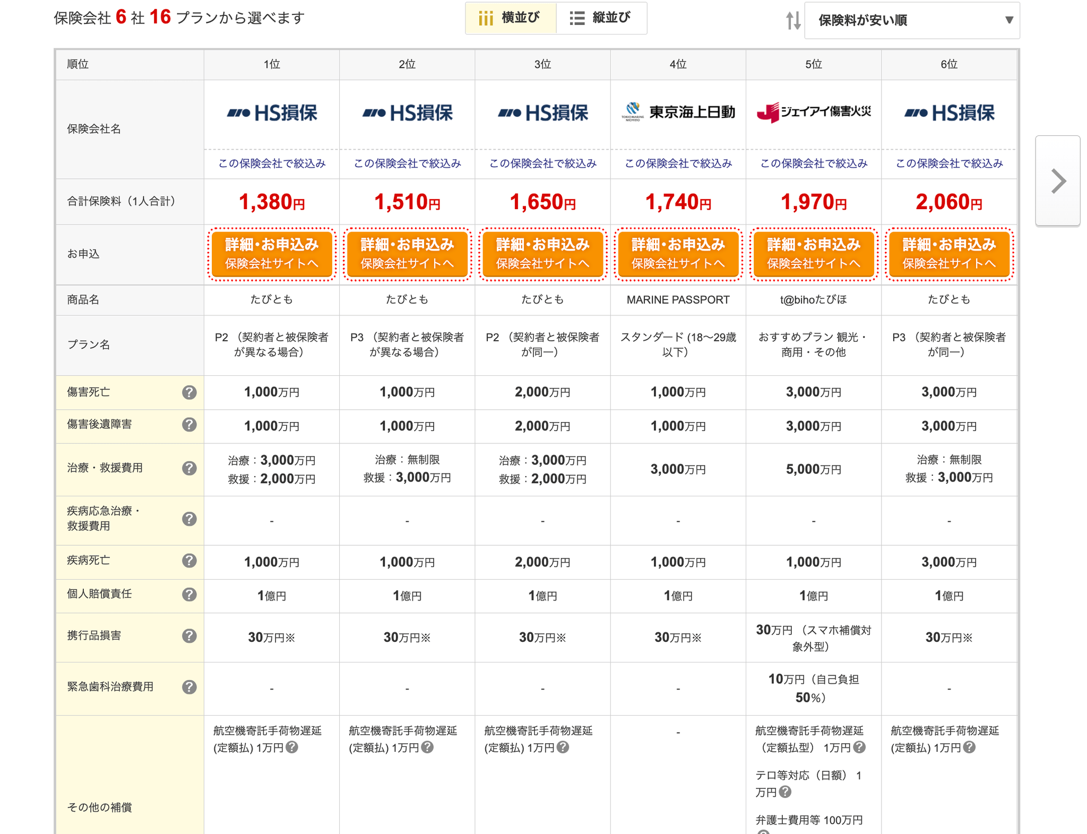Image resolution: width=1087 pixels, height=834 pixels.
Task: Apply for the 1,380円 plan
Action: [x=272, y=254]
